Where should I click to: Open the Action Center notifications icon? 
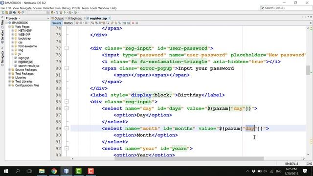305,171
